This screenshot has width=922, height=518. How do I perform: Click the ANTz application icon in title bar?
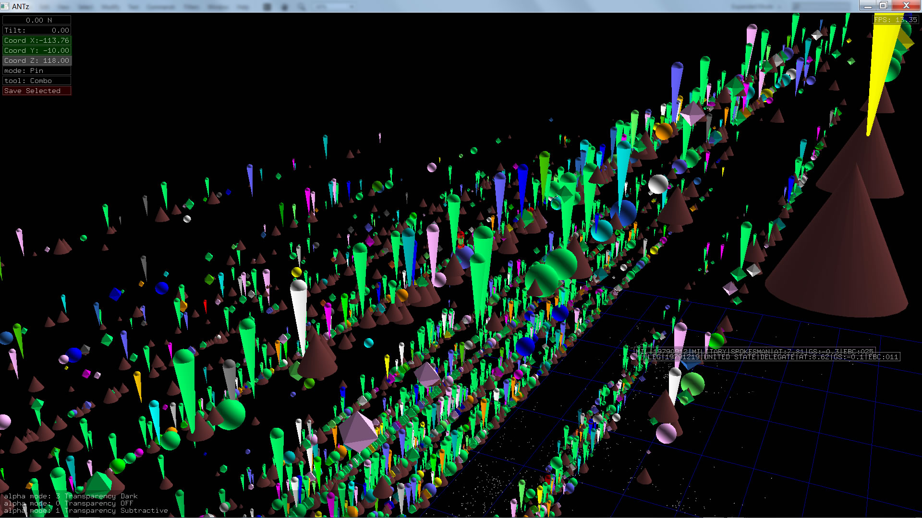[x=5, y=6]
